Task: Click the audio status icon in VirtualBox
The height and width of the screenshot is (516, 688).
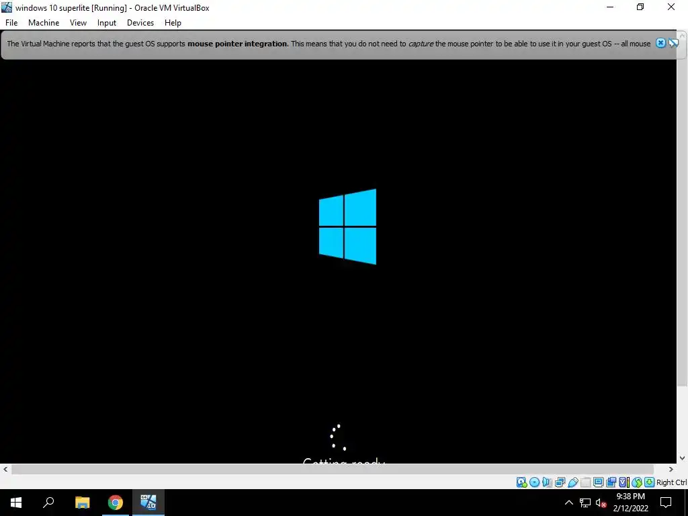Action: click(547, 482)
